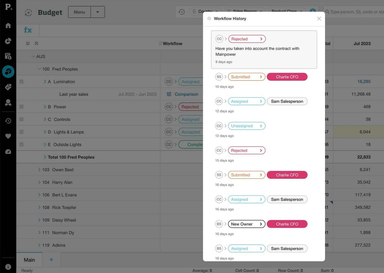Click the CC avatar on A Lumination row
This screenshot has width=384, height=273.
pos(169,81)
